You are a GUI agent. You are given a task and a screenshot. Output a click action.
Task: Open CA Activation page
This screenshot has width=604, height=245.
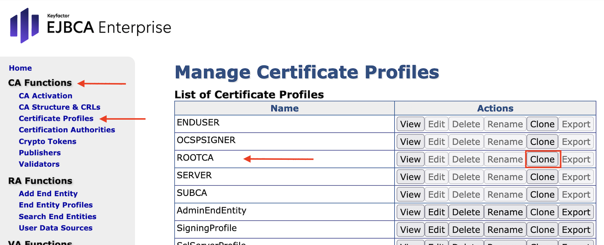45,96
